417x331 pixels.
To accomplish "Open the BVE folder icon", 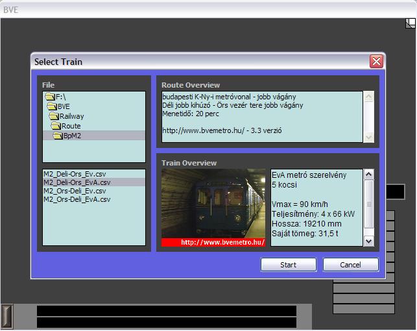I will click(x=52, y=106).
